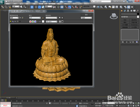Toggle the blue channel in render window
This screenshot has width=140, height=107.
point(35,22)
